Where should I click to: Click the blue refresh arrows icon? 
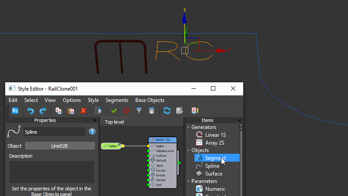pos(167,111)
